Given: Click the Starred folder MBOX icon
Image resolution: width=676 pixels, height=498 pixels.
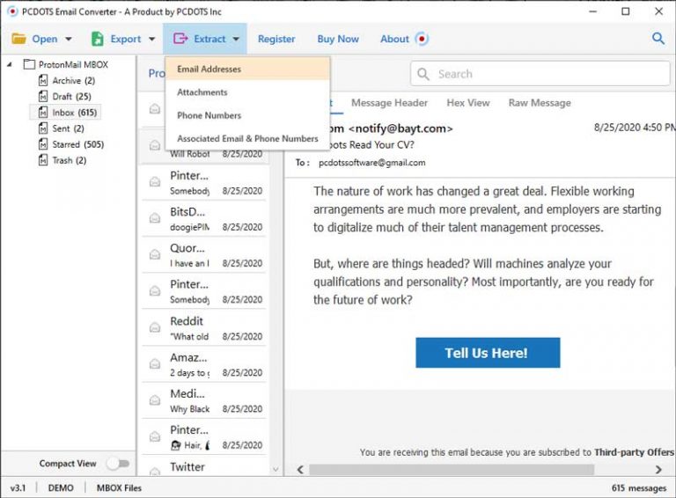Looking at the screenshot, I should coord(43,144).
